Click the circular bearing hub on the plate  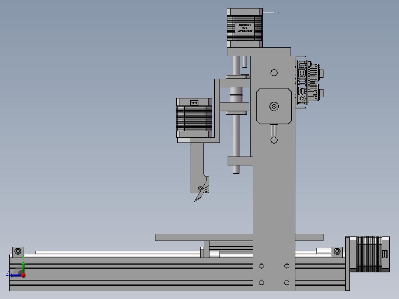274,107
